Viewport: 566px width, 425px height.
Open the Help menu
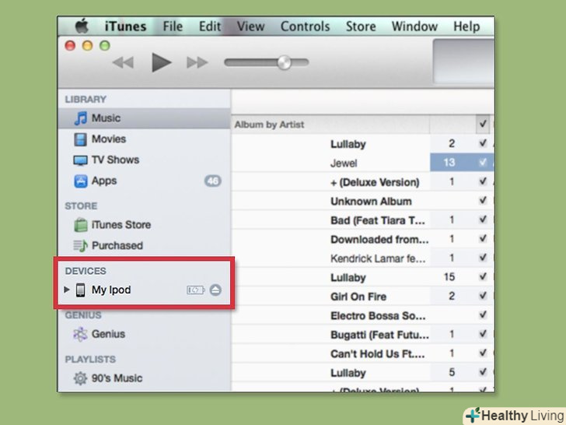pyautogui.click(x=466, y=26)
